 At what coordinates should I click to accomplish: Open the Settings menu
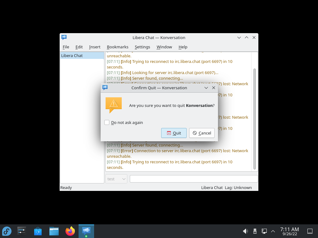pos(142,47)
